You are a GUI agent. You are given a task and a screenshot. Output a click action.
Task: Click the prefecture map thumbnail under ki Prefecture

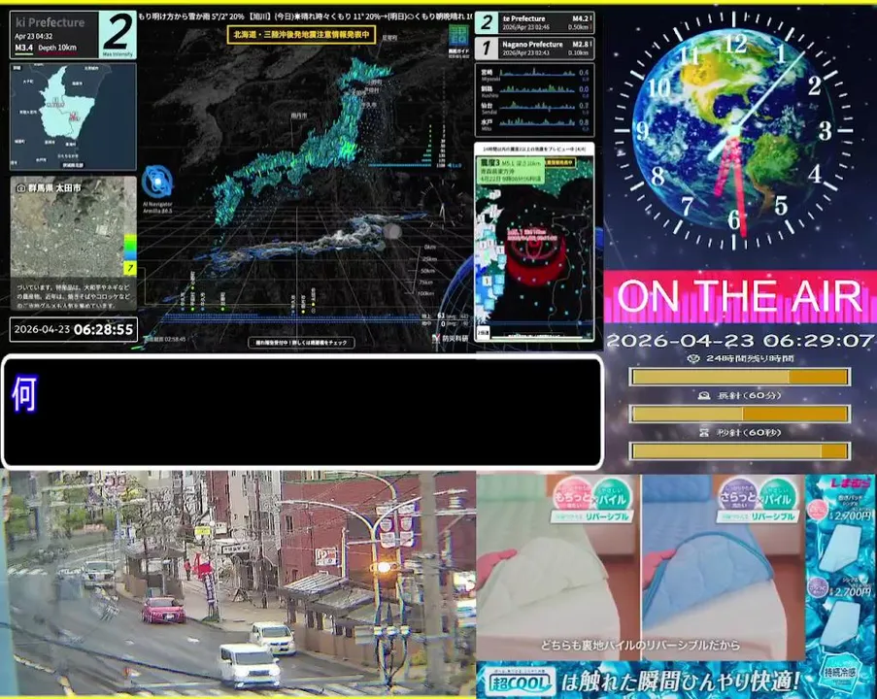(x=73, y=116)
